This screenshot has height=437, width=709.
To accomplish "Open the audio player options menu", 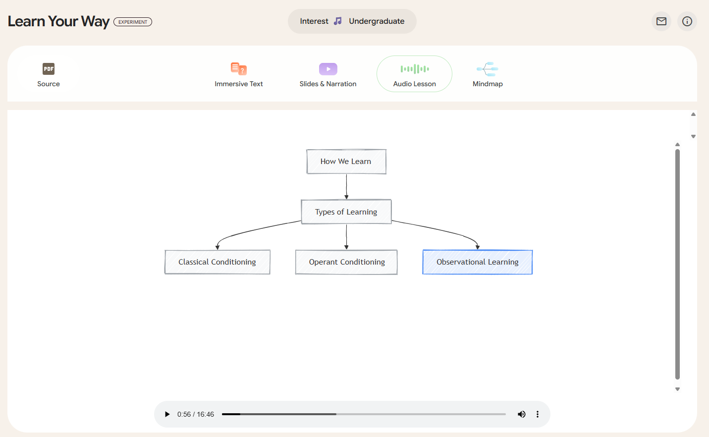I will 538,414.
